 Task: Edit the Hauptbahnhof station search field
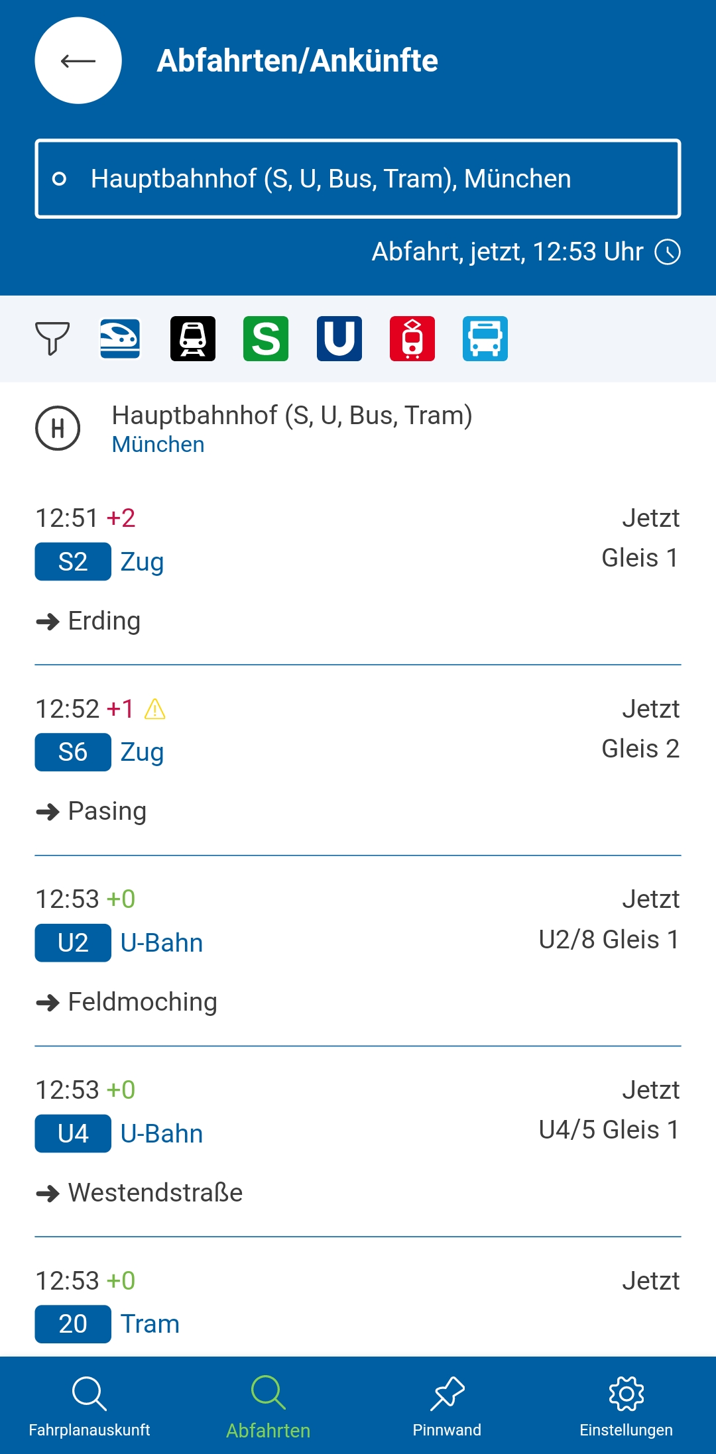pyautogui.click(x=358, y=178)
